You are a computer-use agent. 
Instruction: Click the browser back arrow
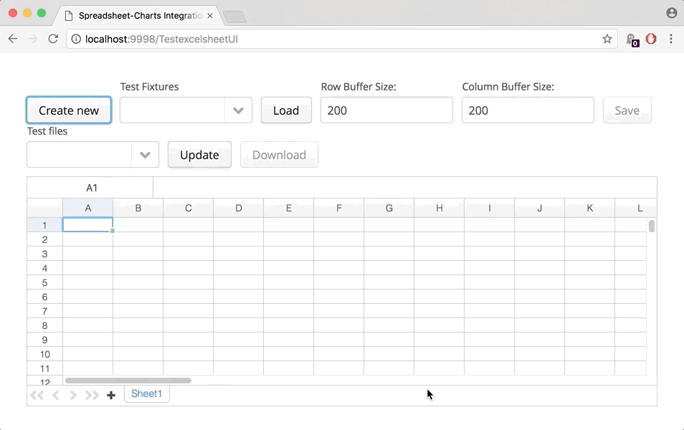[13, 39]
